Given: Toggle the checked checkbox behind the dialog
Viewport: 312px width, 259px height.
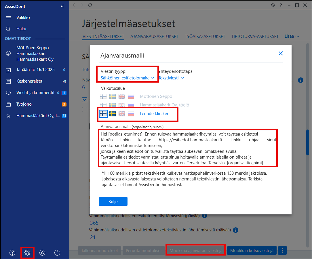Looking at the screenshot, I should (85, 100).
